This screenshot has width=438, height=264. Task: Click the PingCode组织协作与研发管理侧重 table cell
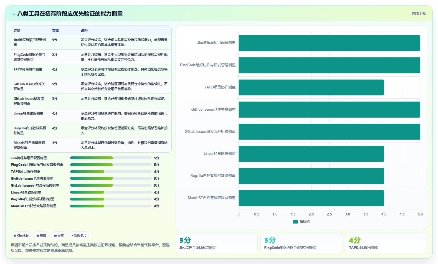[30, 57]
